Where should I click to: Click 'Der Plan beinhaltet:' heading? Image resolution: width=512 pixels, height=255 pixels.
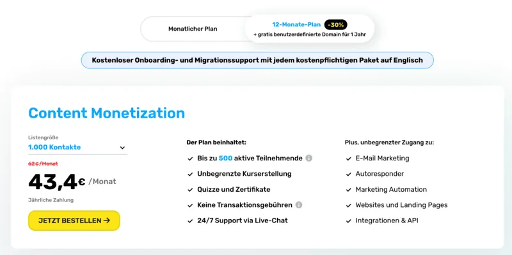tap(216, 143)
